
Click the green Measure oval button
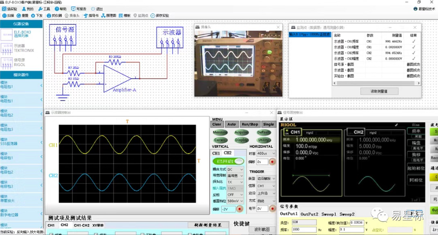(x=220, y=132)
